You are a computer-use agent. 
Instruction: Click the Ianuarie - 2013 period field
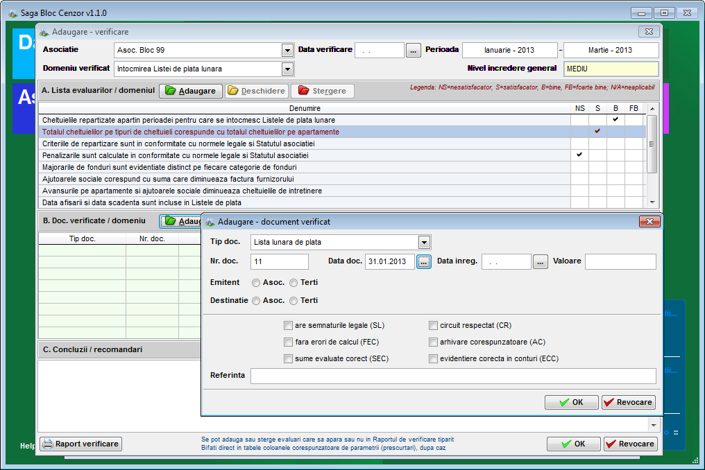tap(510, 51)
